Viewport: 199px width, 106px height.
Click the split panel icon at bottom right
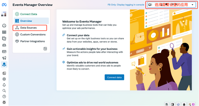(173, 104)
